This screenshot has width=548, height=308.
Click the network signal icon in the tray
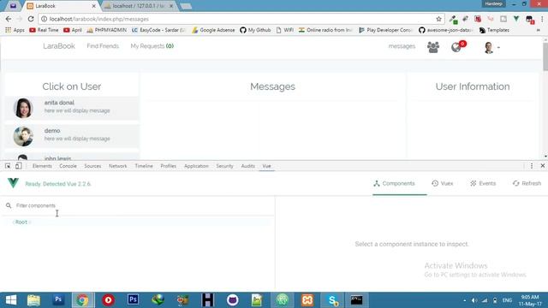click(x=485, y=300)
